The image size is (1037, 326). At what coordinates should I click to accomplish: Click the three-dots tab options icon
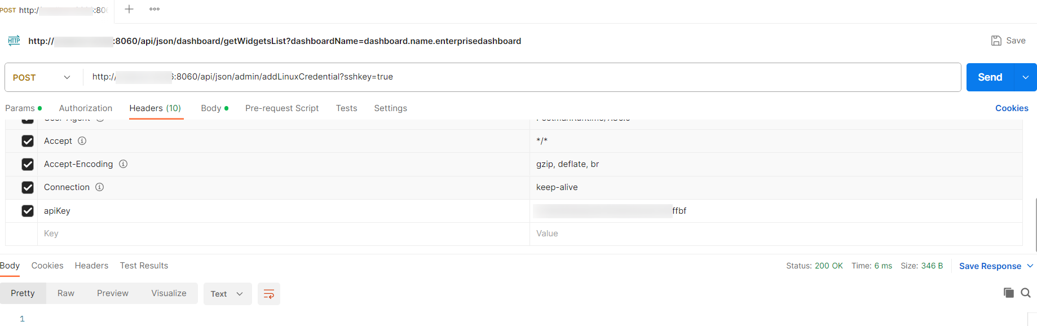155,9
